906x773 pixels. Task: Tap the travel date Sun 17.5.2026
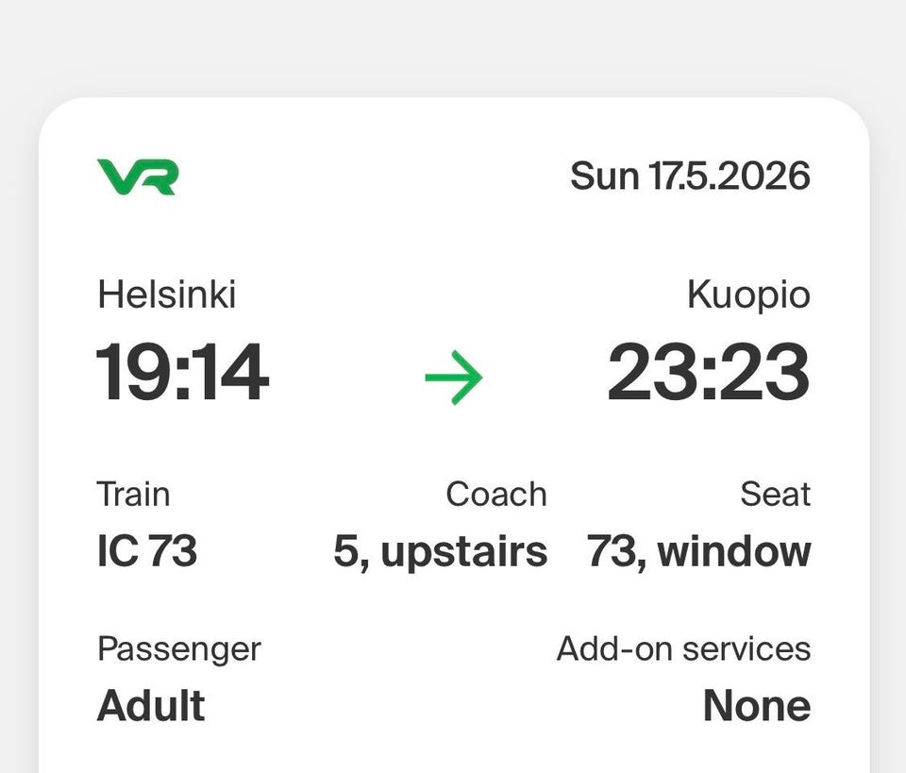690,176
